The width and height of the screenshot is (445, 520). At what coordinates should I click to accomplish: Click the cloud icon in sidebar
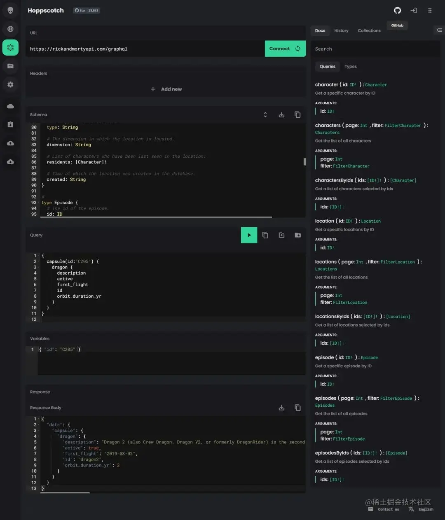coord(10,106)
